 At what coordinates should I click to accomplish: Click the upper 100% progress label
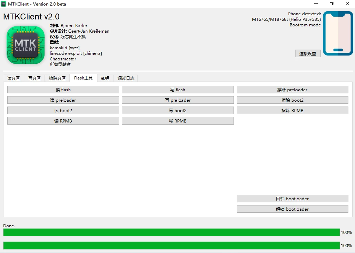point(346,232)
